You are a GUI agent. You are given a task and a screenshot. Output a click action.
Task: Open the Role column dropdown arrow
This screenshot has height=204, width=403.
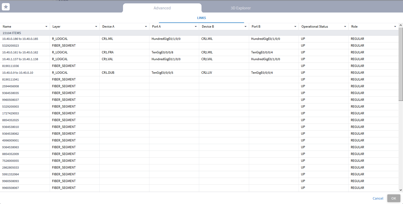395,27
